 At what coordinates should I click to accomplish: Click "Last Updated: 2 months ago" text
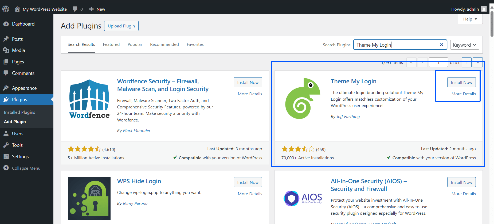click(448, 149)
